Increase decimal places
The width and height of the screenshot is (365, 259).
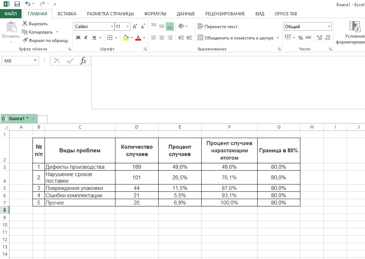click(x=320, y=38)
